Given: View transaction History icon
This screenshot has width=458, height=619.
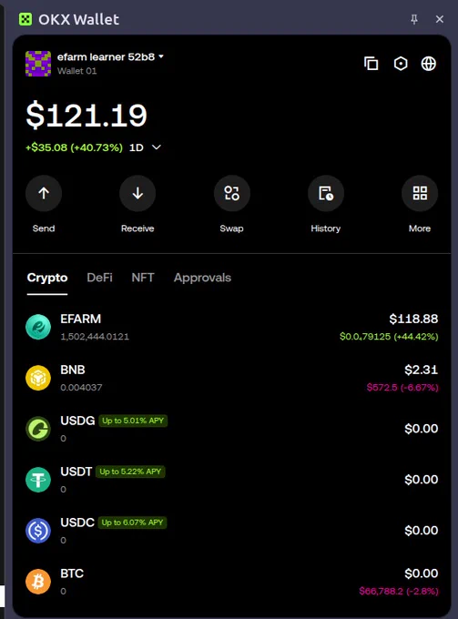Looking at the screenshot, I should coord(326,193).
